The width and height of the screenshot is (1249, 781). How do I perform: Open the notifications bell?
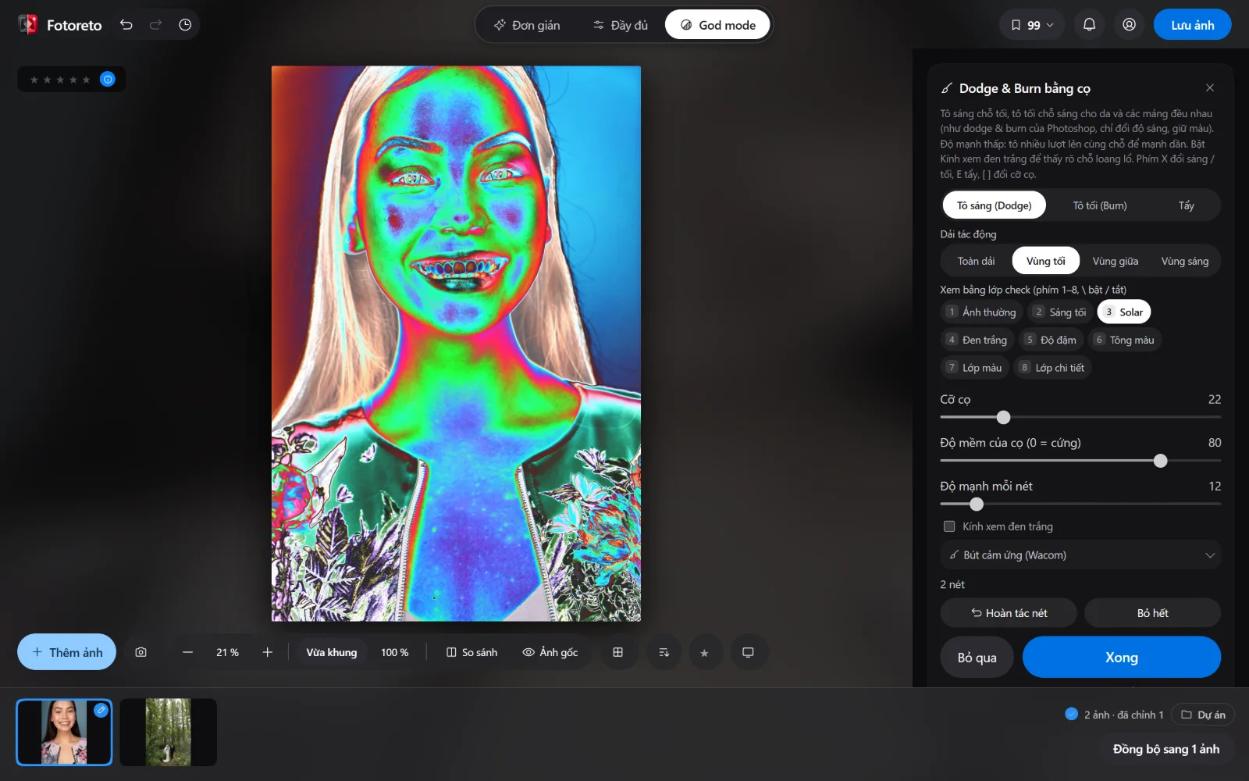point(1089,25)
